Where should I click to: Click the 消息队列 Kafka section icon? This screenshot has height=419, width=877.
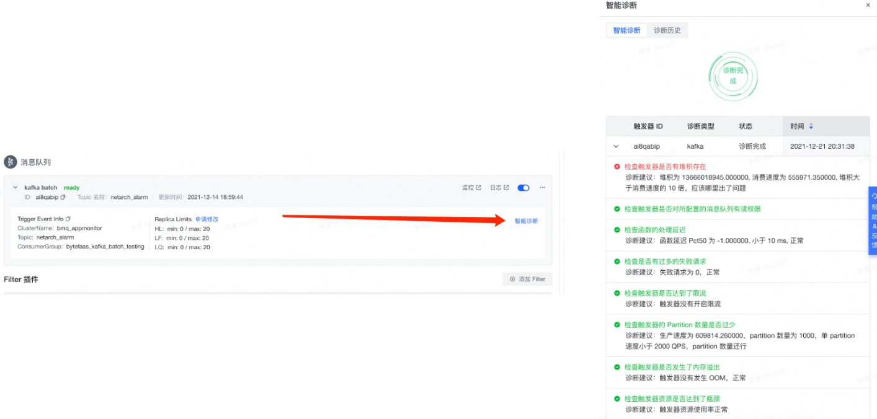10,162
